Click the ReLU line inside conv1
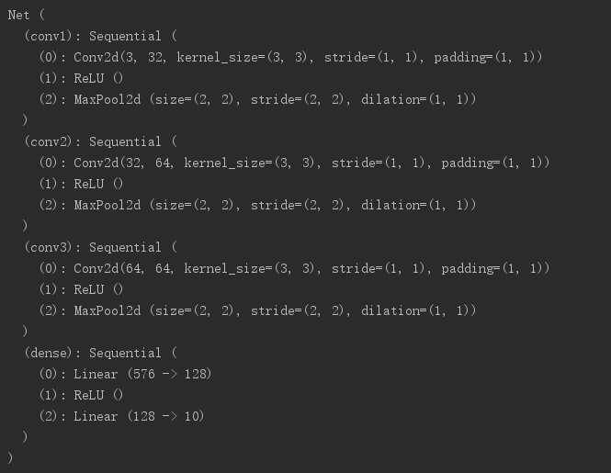Viewport: 611px width, 473px height. tap(81, 78)
